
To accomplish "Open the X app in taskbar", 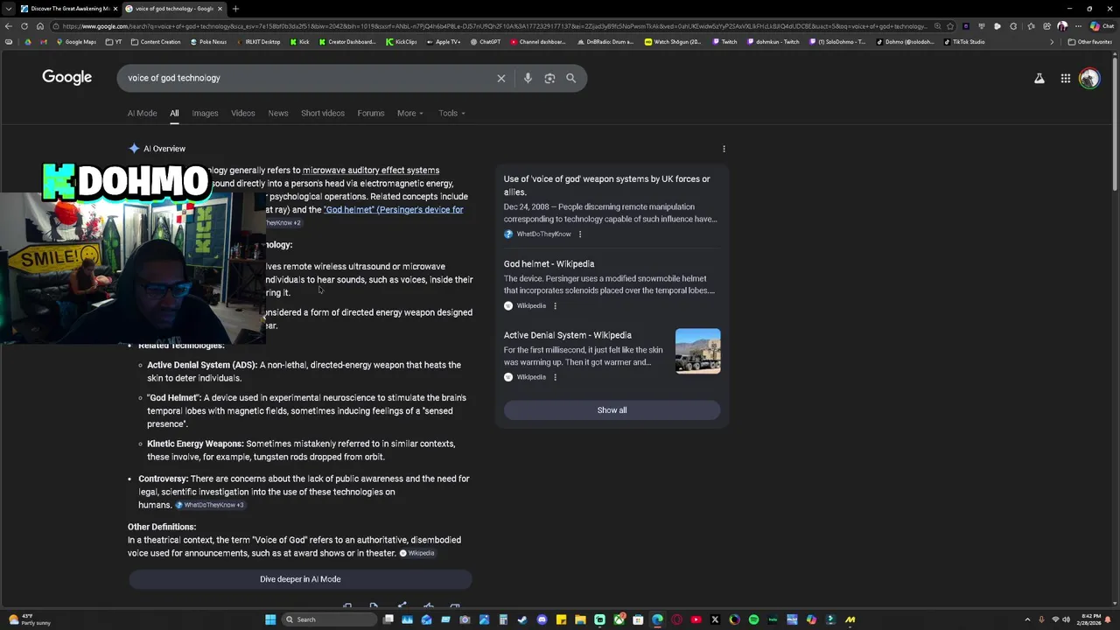I will pos(715,619).
